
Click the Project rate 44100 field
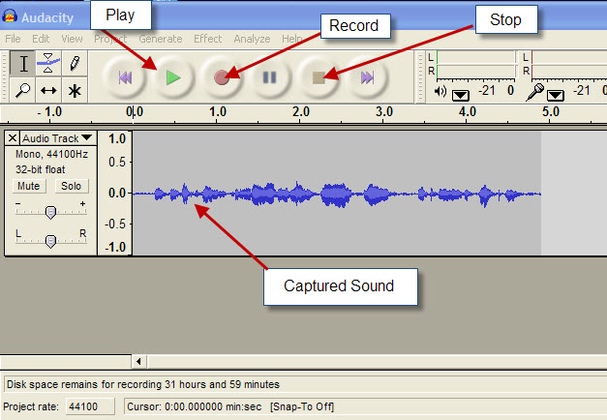[90, 406]
